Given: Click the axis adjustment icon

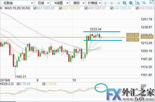Looking at the screenshot, I should 137,3.
